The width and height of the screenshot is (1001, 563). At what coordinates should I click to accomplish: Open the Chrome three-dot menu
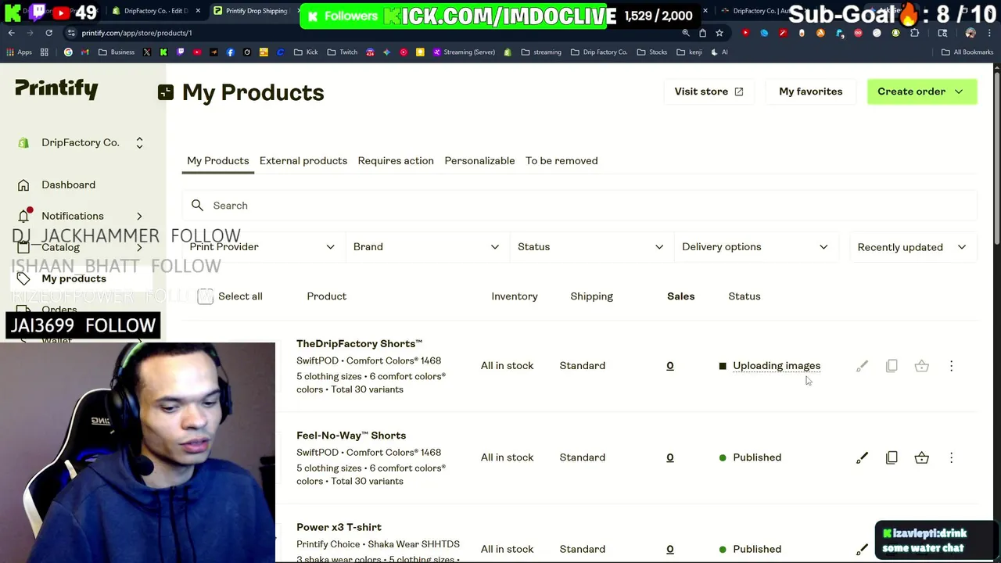(x=989, y=33)
